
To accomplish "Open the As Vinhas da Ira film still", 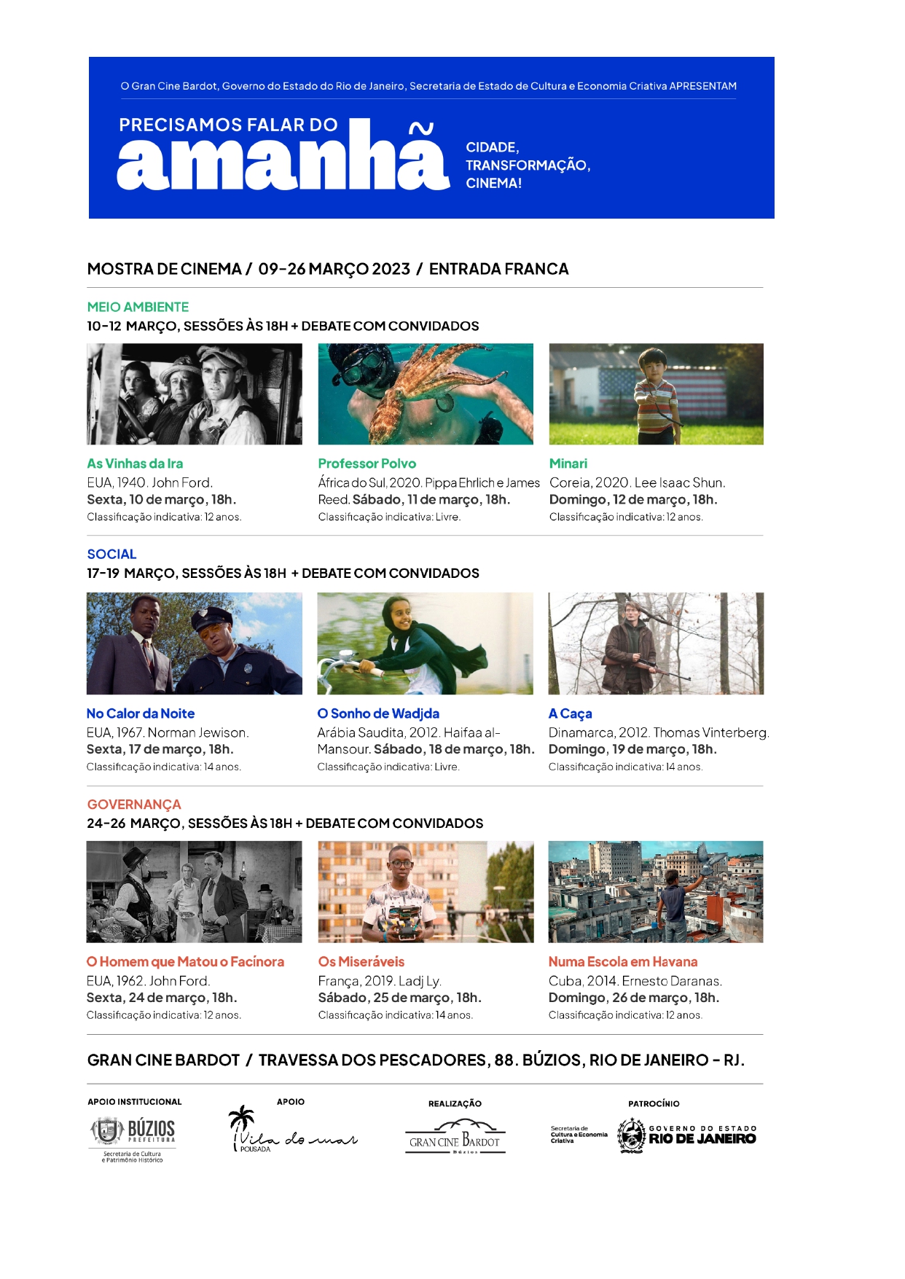I will [195, 394].
